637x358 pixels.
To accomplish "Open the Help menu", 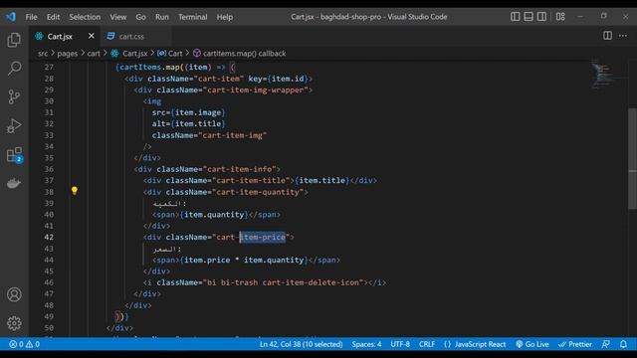I will pyautogui.click(x=224, y=17).
